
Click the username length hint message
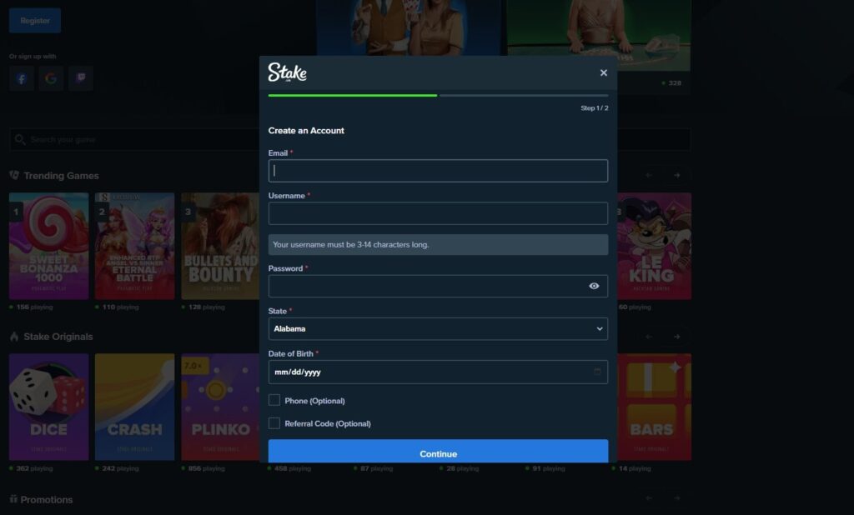(x=438, y=245)
